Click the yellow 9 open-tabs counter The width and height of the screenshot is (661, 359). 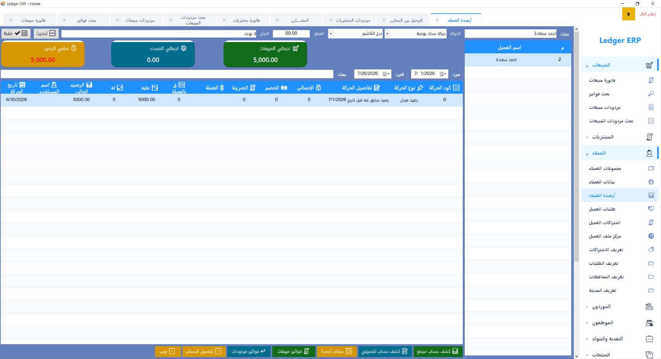point(628,14)
